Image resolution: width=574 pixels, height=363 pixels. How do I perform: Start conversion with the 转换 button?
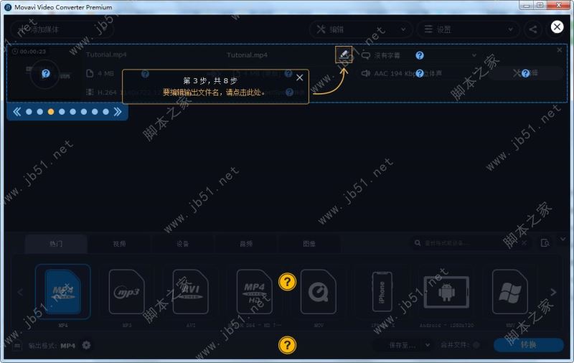click(x=529, y=344)
